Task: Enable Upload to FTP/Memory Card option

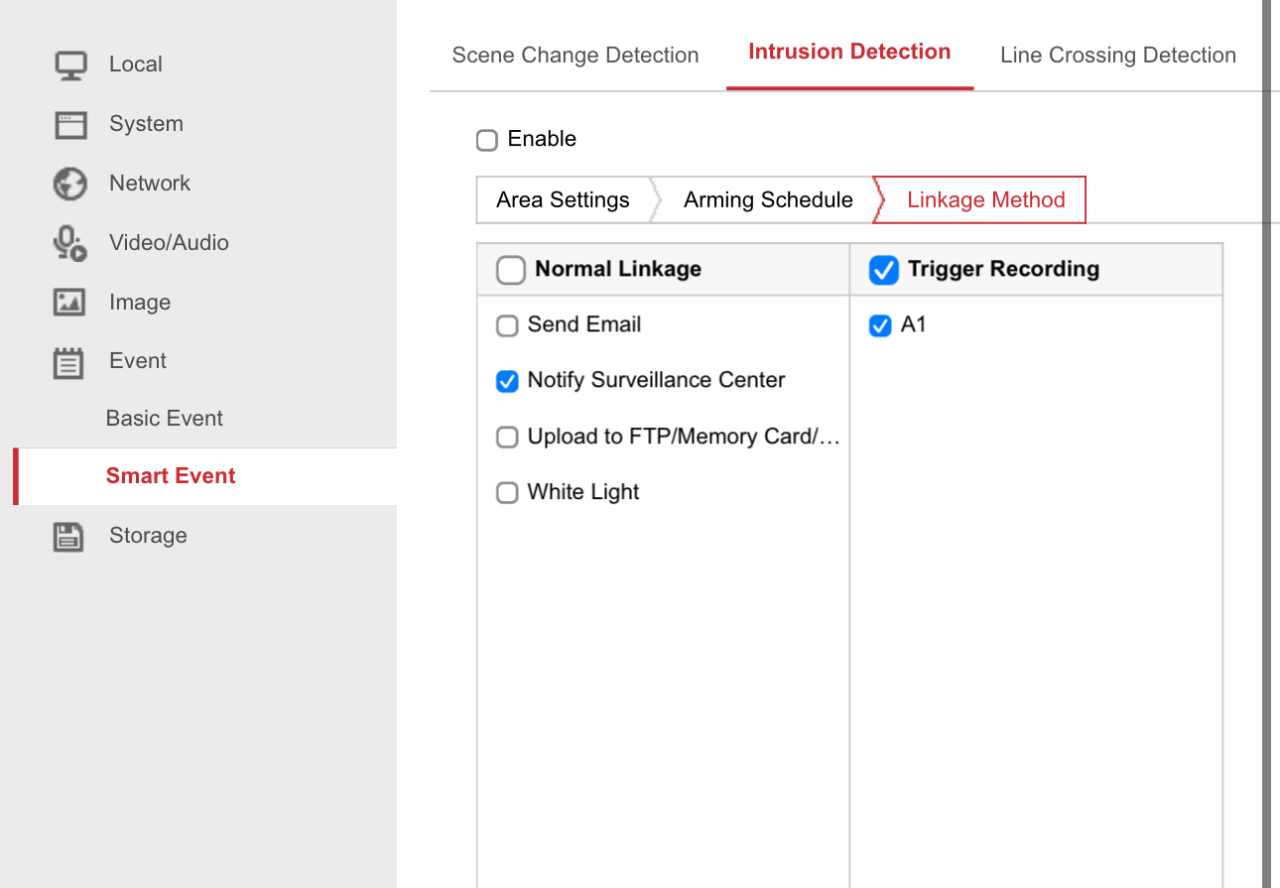Action: click(x=507, y=438)
